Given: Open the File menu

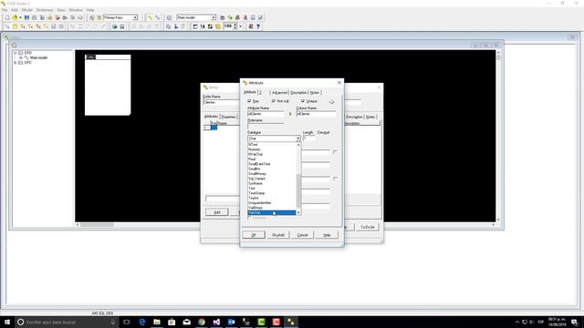Looking at the screenshot, I should [5, 10].
